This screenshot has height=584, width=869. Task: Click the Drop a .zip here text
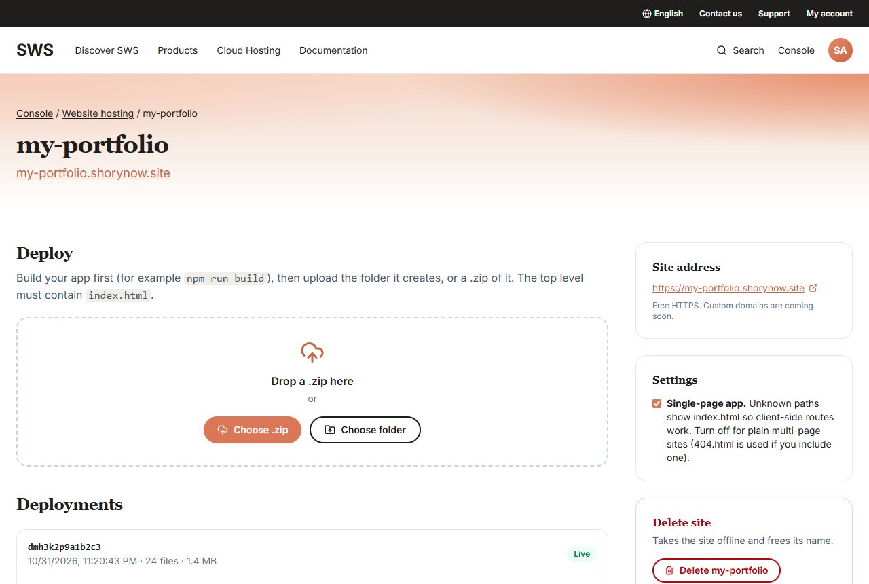coord(312,381)
